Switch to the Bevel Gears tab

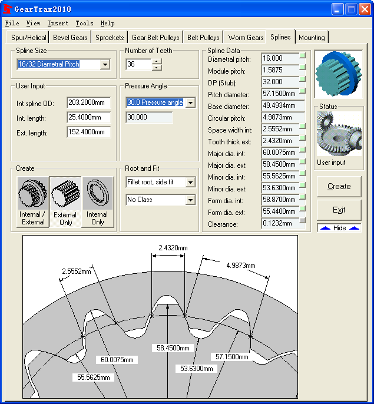(70, 38)
